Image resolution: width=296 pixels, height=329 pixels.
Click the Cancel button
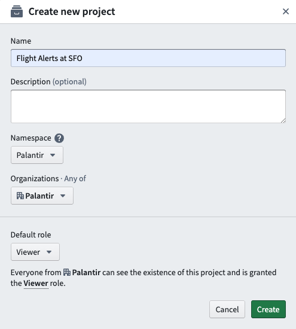point(227,309)
